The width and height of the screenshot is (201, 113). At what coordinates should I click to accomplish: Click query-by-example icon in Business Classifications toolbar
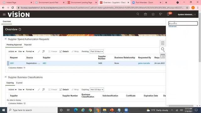(44, 89)
